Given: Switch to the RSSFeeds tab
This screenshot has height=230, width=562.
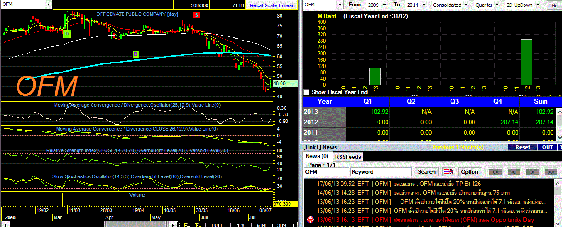Looking at the screenshot, I should (x=347, y=157).
